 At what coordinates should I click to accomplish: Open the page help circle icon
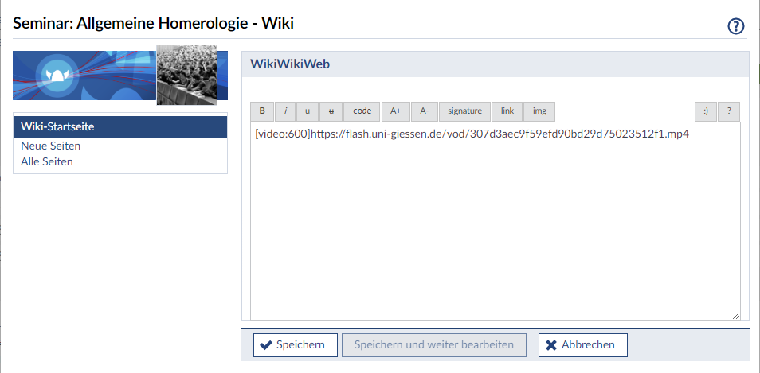(736, 26)
